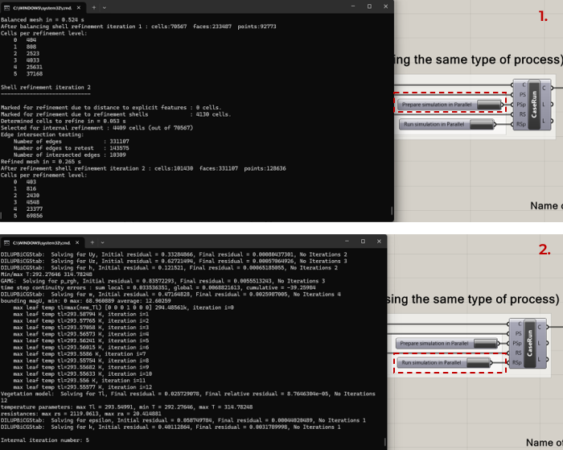Toggle upper Run simulation in Parallel switch

click(x=482, y=124)
